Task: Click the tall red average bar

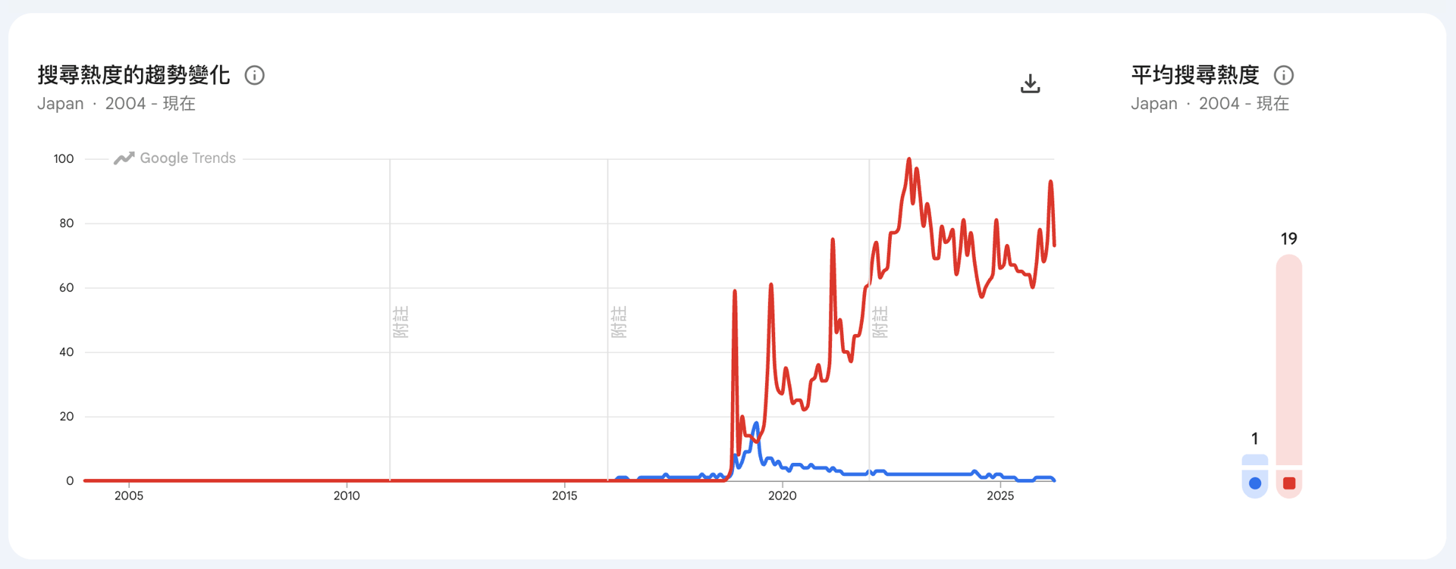Action: (1289, 360)
